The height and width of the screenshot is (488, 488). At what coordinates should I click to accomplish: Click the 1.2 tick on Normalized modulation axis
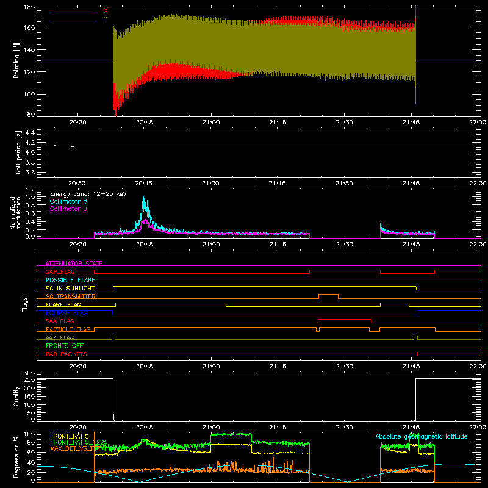(x=30, y=190)
